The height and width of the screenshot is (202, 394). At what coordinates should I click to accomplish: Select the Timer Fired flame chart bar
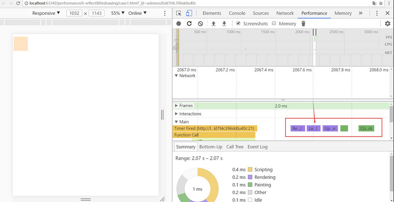click(x=215, y=128)
